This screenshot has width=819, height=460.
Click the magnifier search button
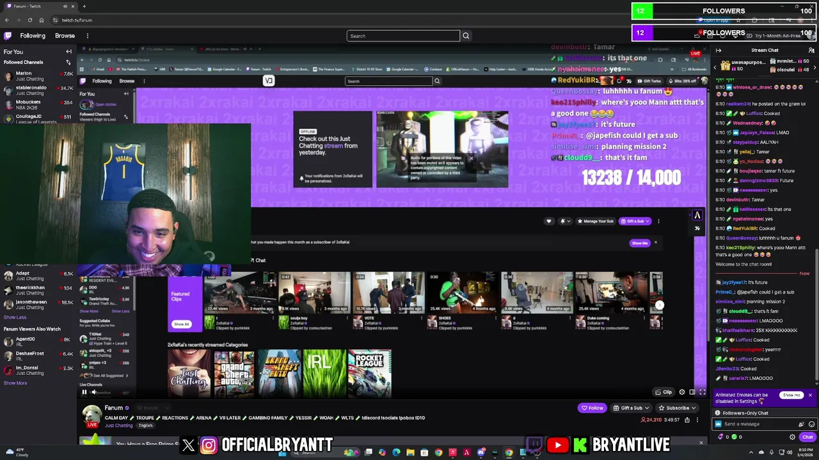point(466,36)
